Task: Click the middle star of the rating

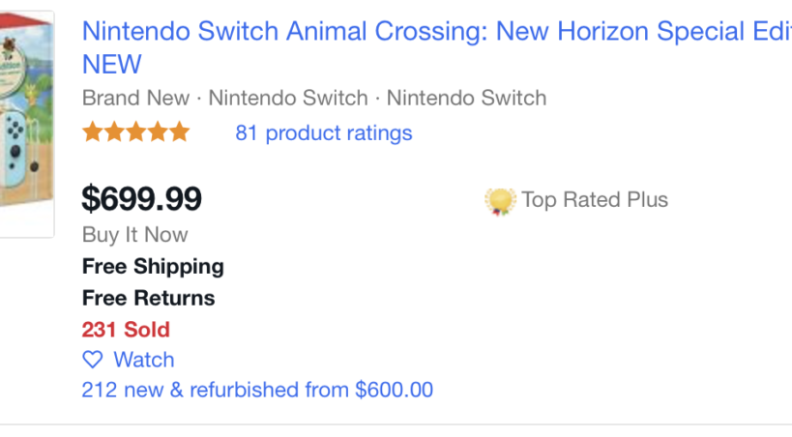Action: coord(136,132)
